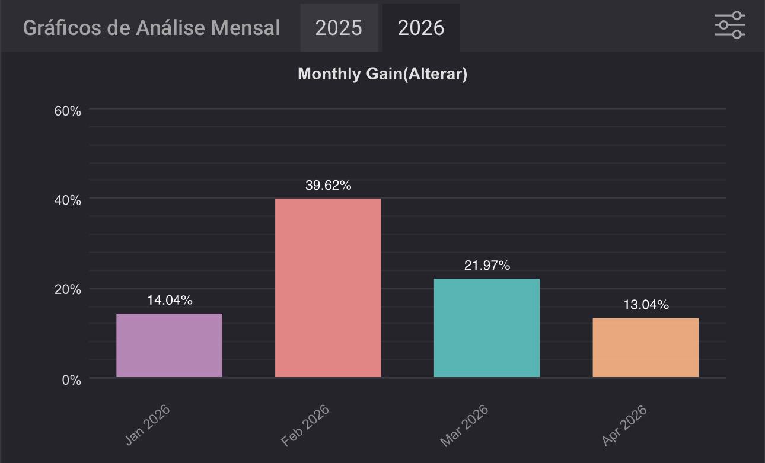Click the "Monthly Gain(Alterar)" chart title
The height and width of the screenshot is (463, 765).
coord(383,74)
